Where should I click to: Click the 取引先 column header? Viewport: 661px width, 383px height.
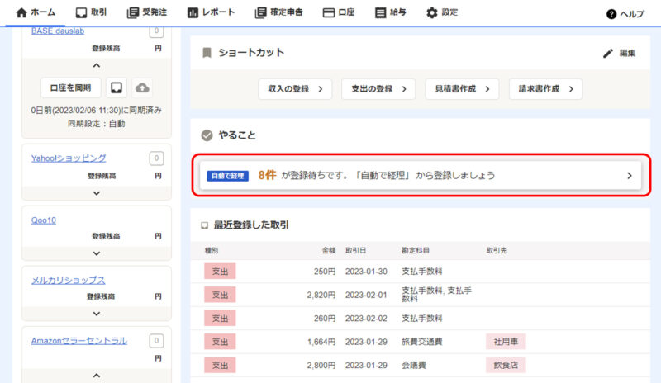point(497,251)
